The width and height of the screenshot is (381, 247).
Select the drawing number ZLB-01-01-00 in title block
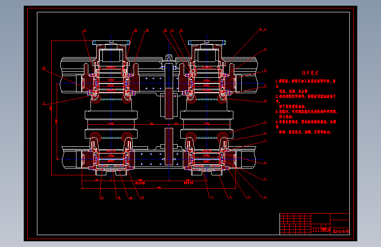(341, 231)
